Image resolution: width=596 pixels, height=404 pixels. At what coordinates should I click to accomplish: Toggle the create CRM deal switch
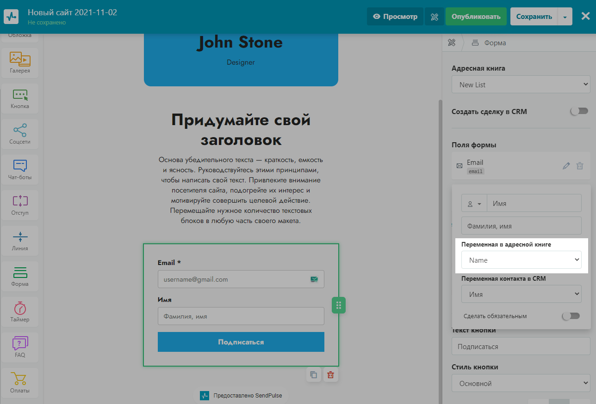[x=579, y=111]
